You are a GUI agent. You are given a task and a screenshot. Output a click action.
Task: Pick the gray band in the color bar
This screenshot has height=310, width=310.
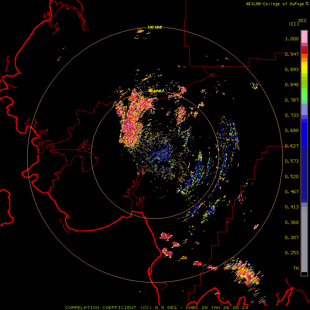(304, 241)
